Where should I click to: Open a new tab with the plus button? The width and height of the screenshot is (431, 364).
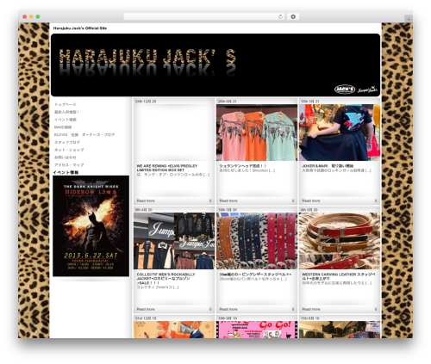tap(409, 19)
